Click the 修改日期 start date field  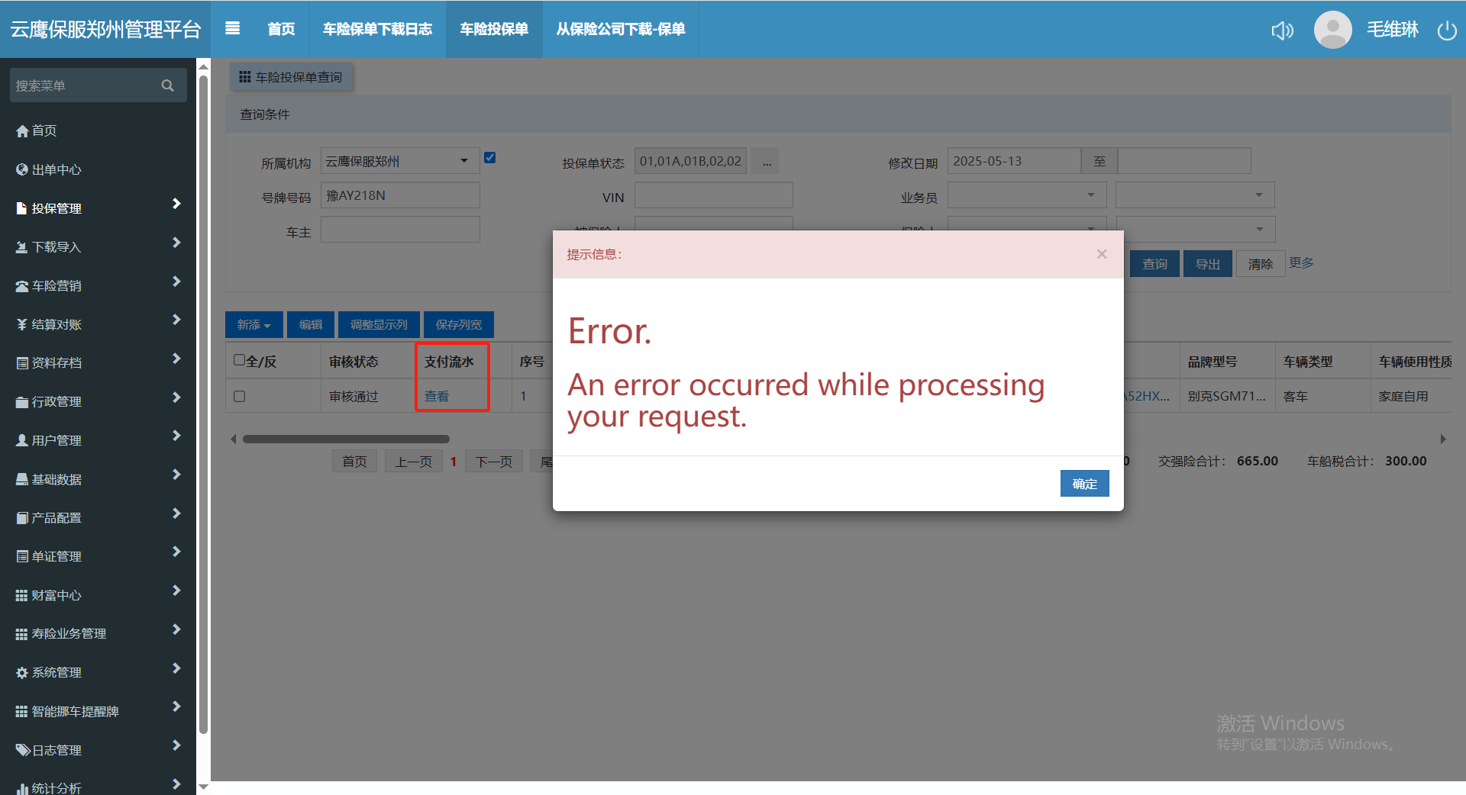pos(1014,161)
